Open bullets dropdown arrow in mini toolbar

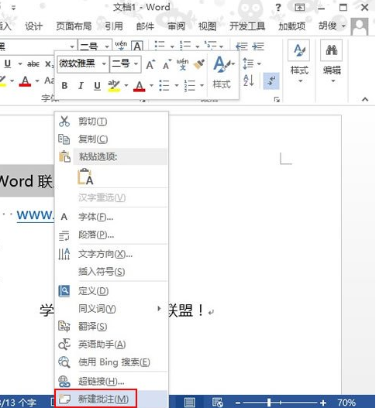177,85
